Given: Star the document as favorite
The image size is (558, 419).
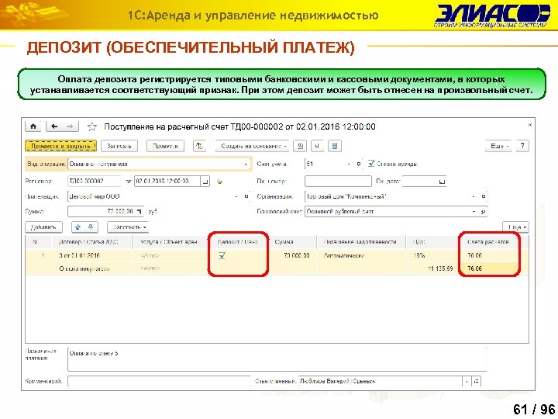Looking at the screenshot, I should [x=91, y=126].
